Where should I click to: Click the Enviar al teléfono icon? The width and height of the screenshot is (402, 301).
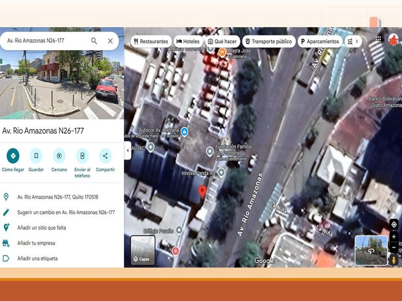pyautogui.click(x=82, y=156)
